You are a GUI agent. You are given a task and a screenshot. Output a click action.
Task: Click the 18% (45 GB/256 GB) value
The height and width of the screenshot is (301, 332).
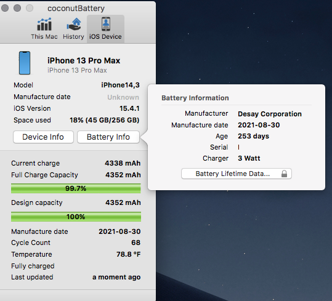pos(104,120)
